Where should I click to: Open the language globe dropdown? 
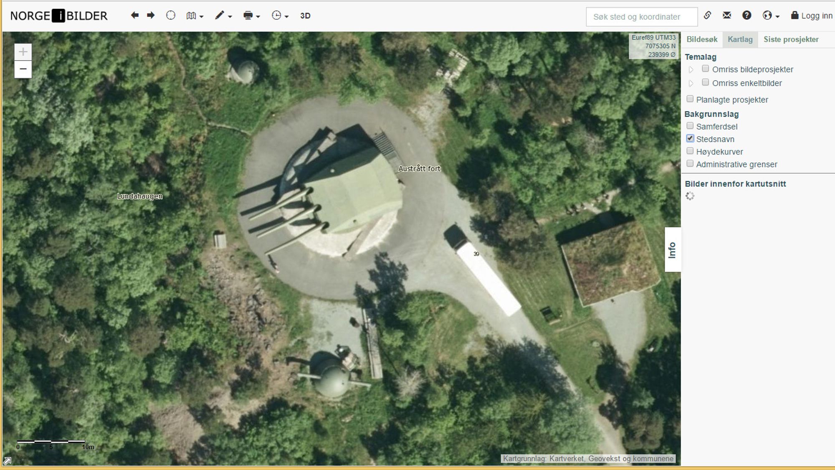[x=771, y=16]
